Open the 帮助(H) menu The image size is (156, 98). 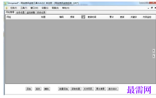point(66,8)
